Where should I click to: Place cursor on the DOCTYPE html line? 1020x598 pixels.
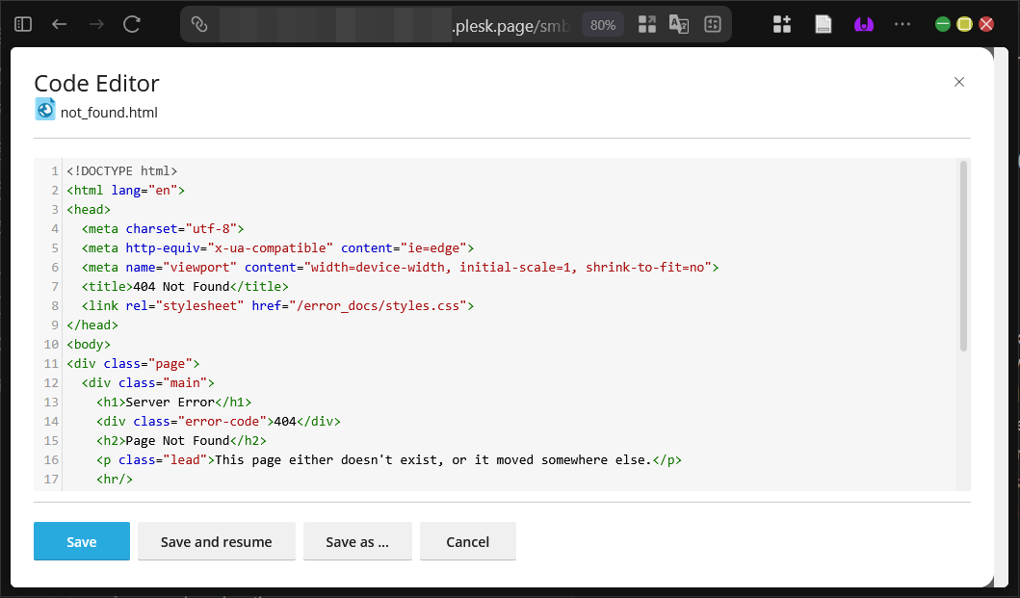click(x=121, y=171)
